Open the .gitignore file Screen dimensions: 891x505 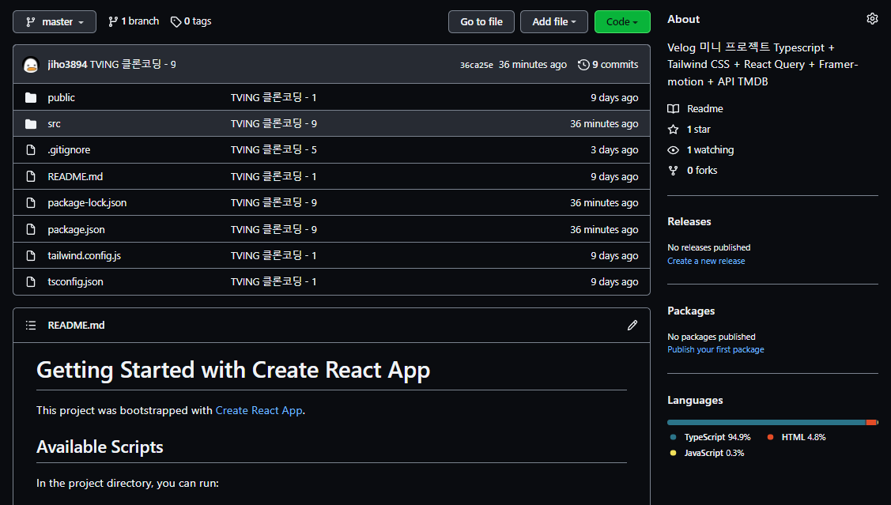point(69,150)
